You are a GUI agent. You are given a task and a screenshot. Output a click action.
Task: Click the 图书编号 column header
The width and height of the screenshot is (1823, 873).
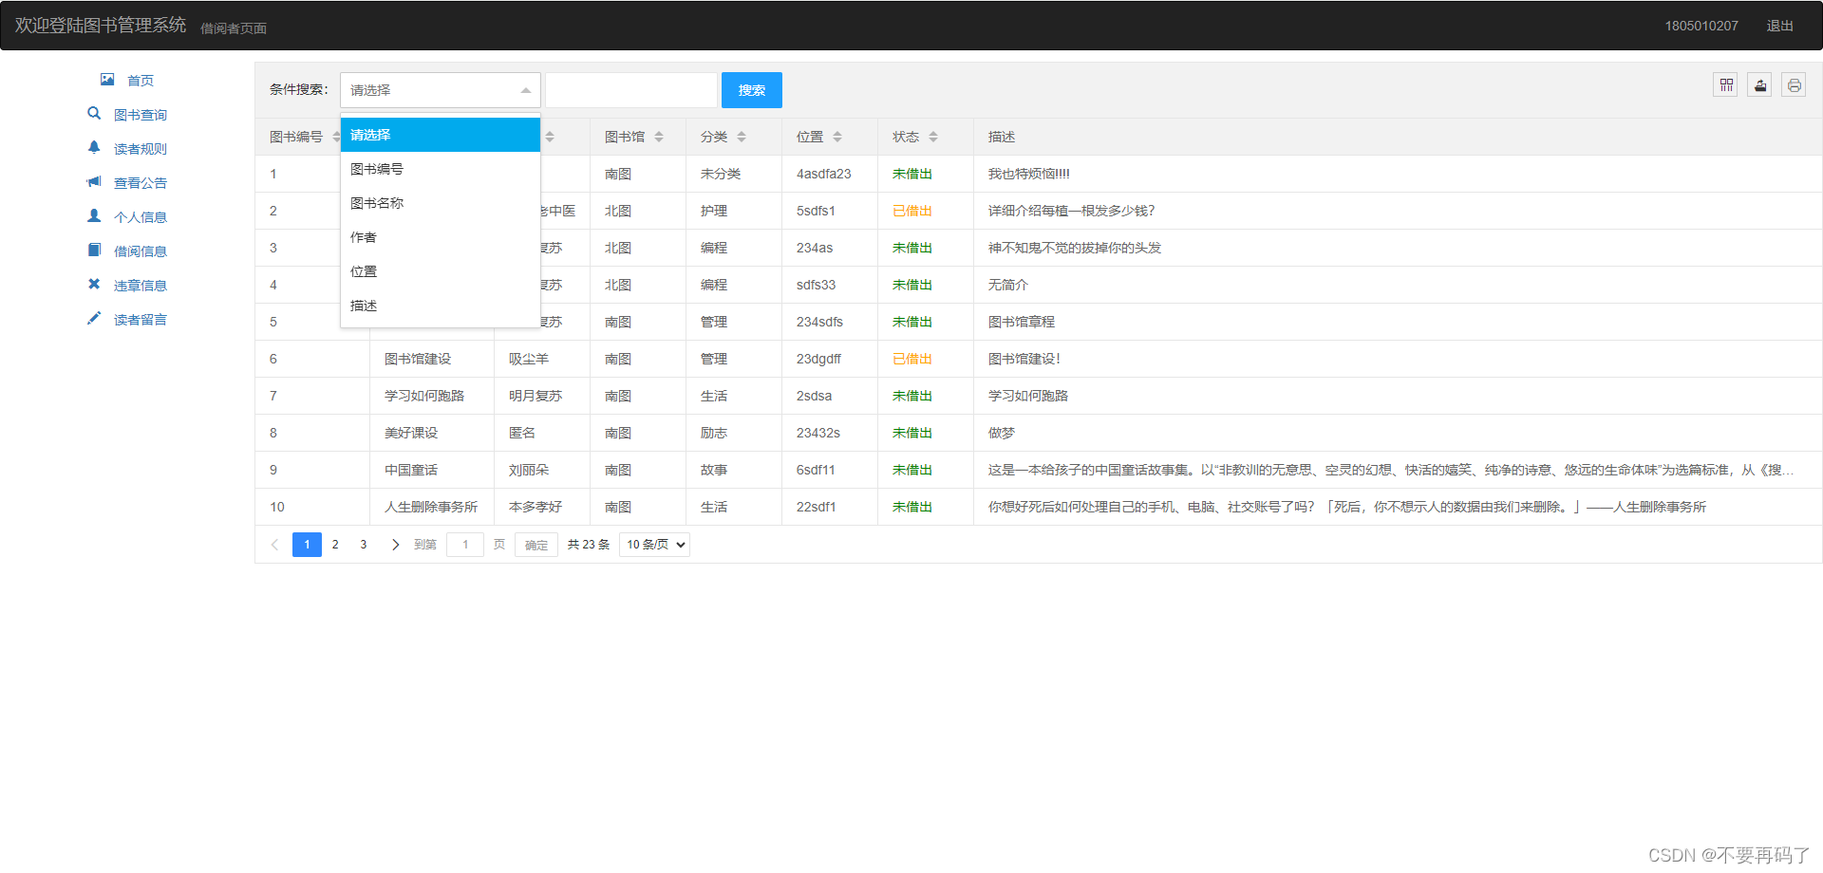coord(296,137)
